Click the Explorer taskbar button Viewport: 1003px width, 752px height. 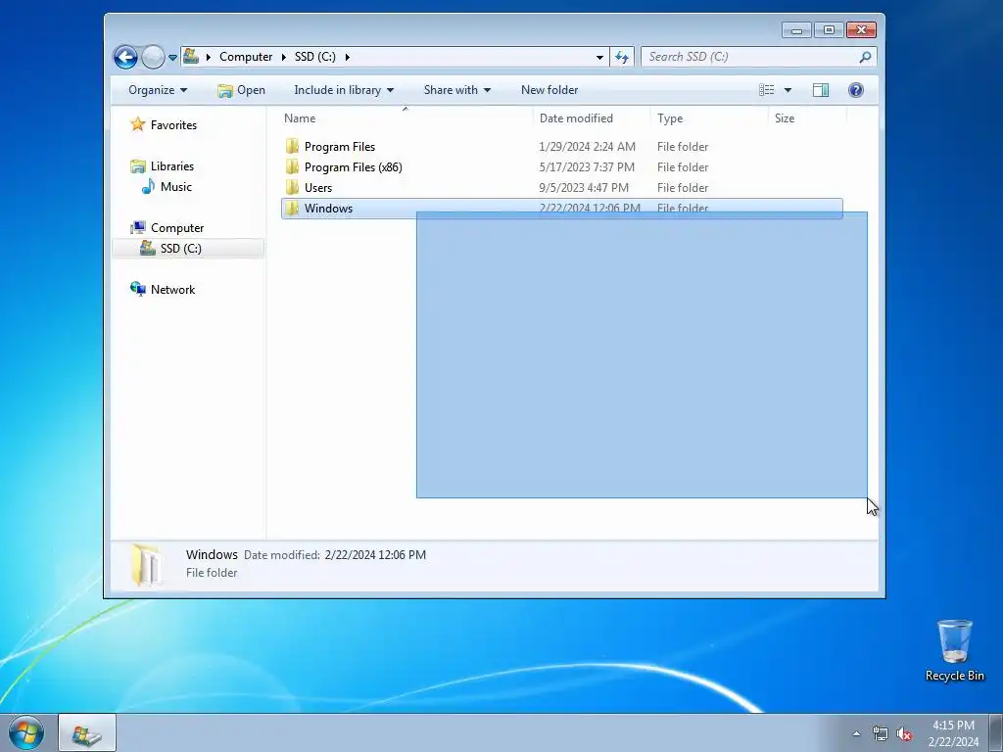tap(87, 733)
